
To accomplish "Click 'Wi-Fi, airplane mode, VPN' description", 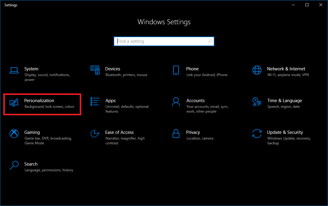I will click(288, 75).
